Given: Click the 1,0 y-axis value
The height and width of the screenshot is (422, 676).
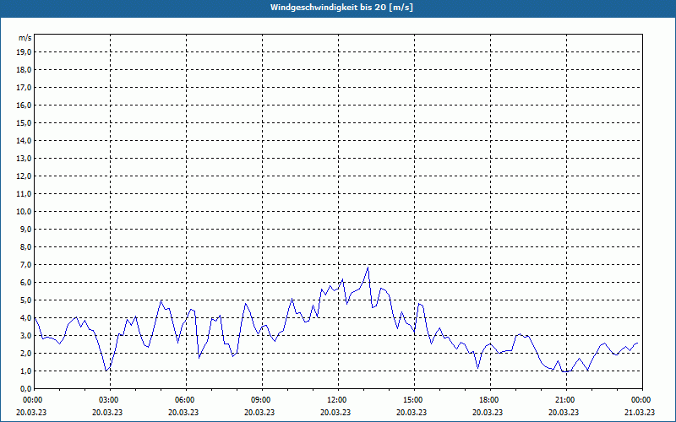Looking at the screenshot, I should 25,371.
